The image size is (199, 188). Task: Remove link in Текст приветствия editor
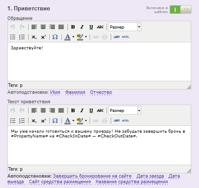[104, 121]
